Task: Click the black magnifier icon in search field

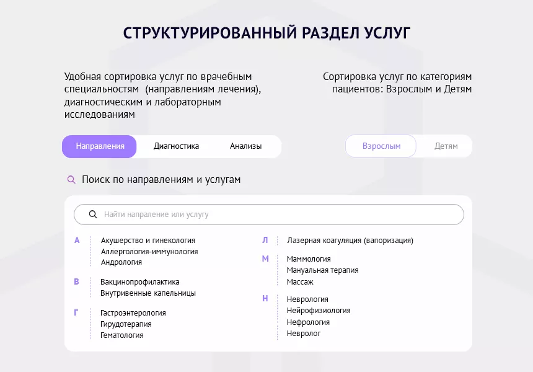Action: pos(93,215)
